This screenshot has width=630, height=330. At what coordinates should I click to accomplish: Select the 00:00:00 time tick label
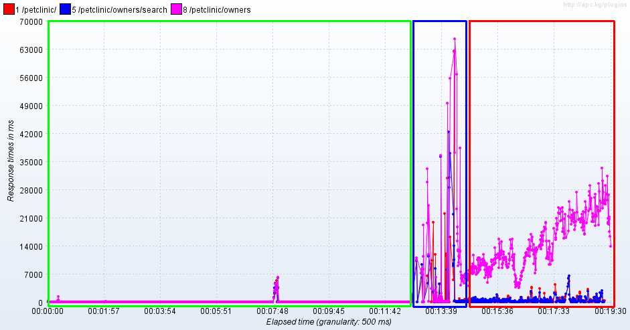[48, 311]
